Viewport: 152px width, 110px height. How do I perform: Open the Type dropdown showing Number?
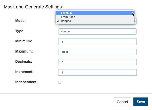(97, 31)
